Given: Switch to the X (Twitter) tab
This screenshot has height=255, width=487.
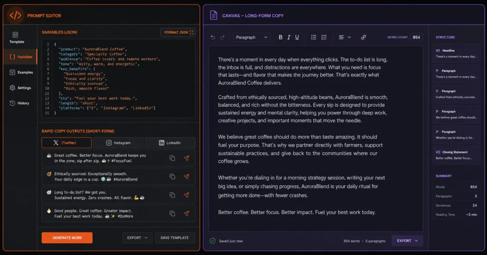Looking at the screenshot, I should point(67,143).
